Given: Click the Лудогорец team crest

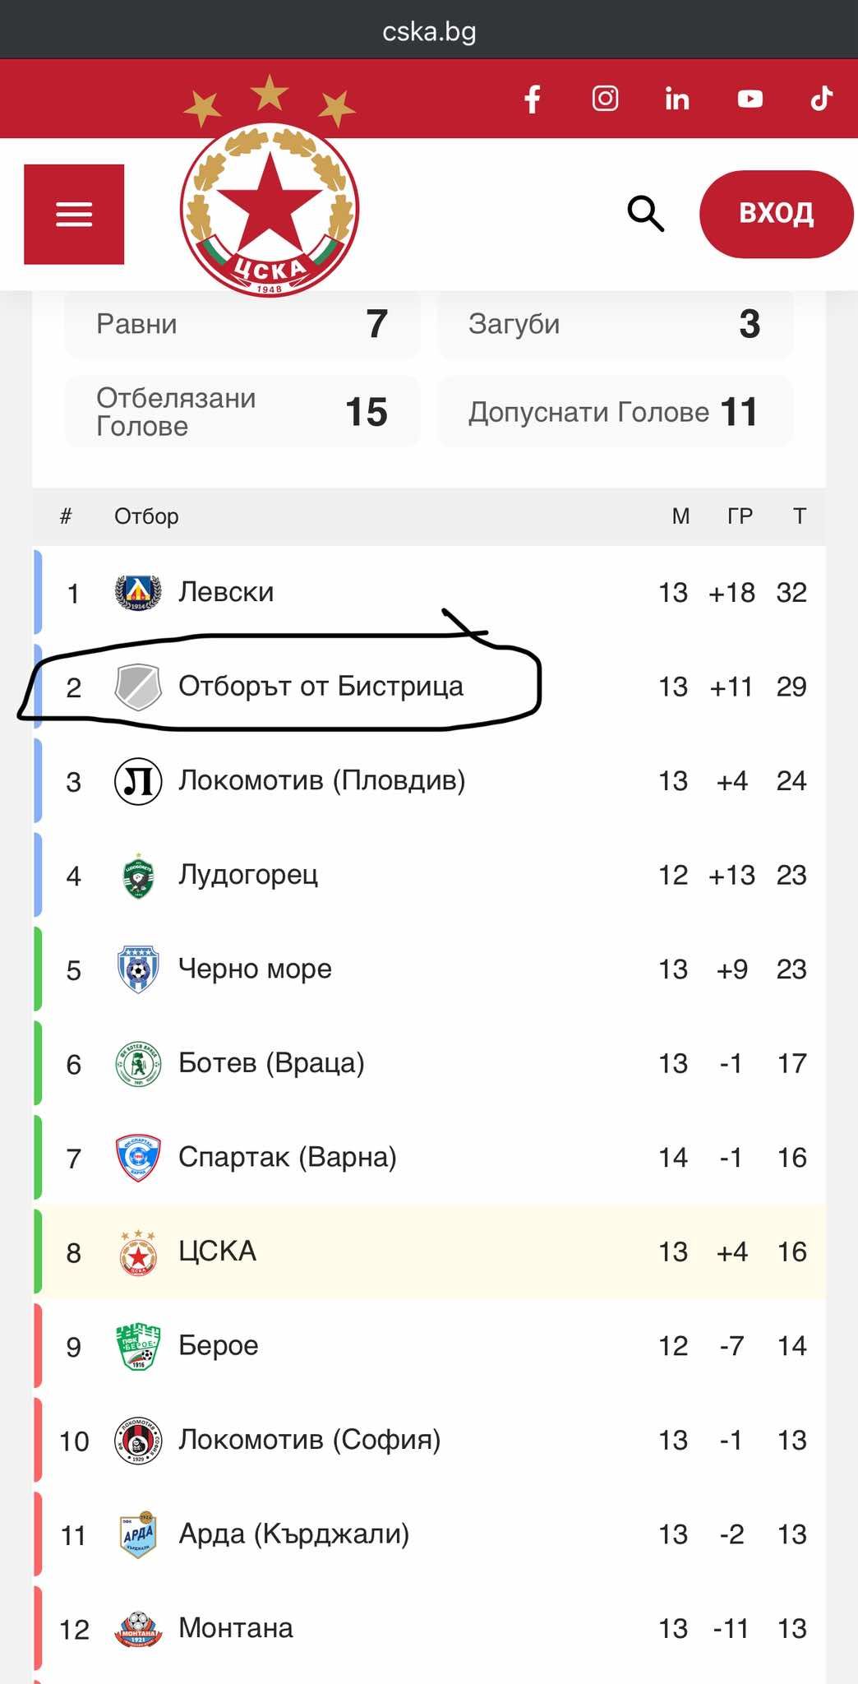Looking at the screenshot, I should click(138, 876).
